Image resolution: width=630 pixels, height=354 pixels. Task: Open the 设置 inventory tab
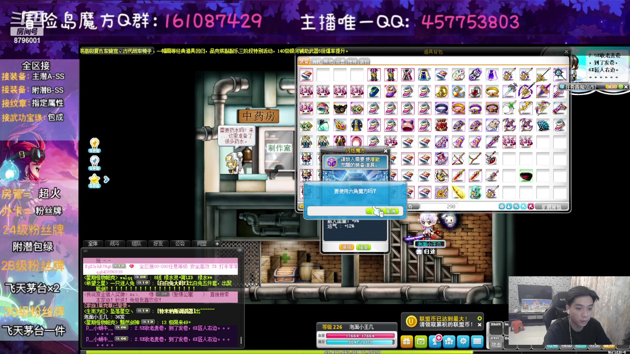point(340,62)
